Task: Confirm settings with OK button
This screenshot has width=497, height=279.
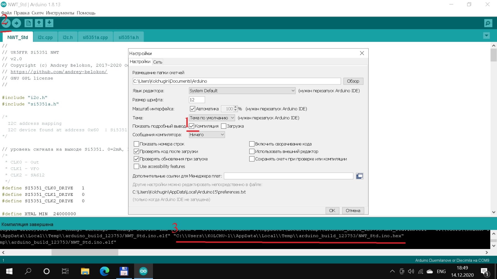Action: tap(332, 211)
